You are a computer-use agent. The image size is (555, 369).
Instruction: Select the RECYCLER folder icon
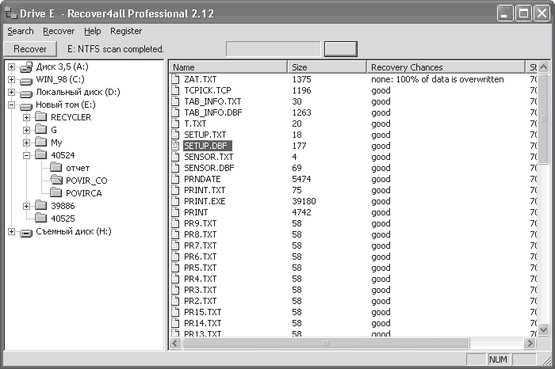click(x=40, y=116)
